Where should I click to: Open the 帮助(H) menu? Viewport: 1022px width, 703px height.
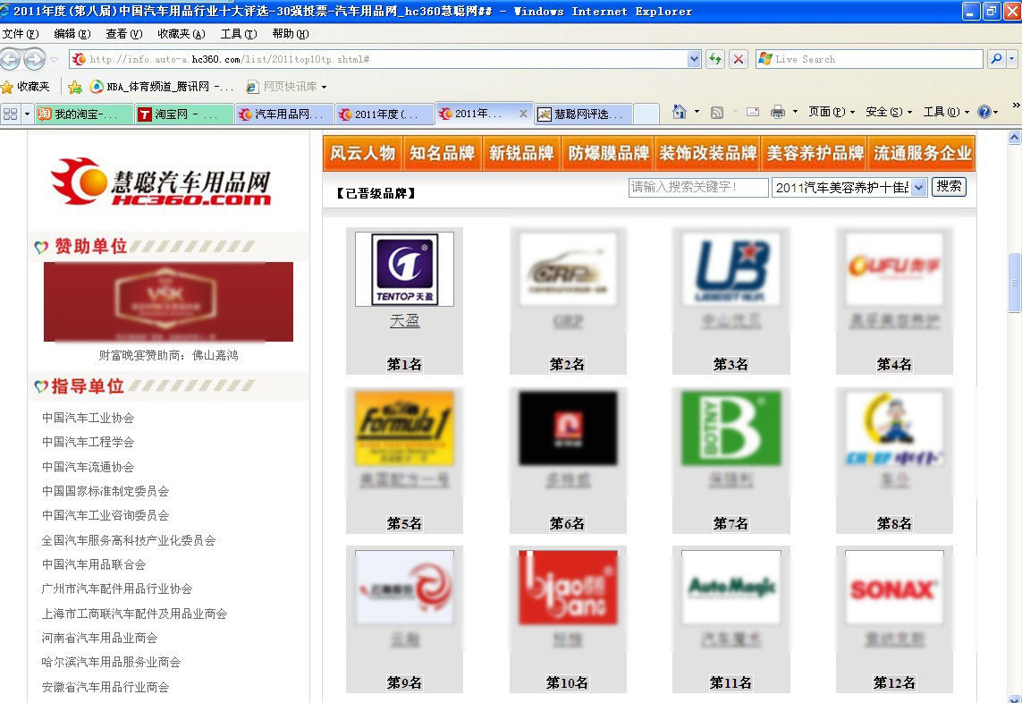click(x=291, y=34)
